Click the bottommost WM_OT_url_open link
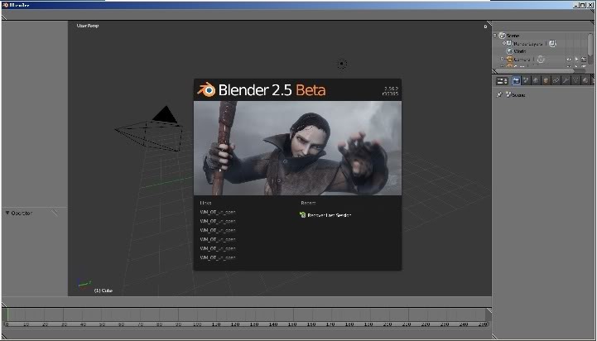The image size is (597, 341). pos(218,257)
